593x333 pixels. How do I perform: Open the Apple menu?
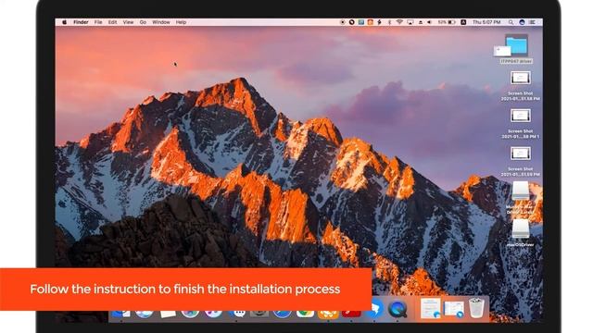tap(64, 22)
